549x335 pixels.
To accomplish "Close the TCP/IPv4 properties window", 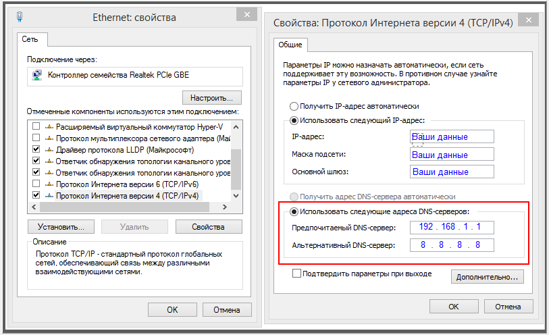I will [528, 20].
